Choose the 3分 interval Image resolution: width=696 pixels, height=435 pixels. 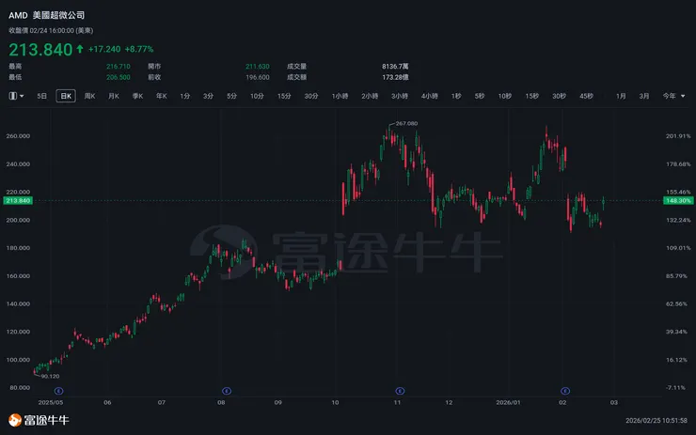pos(208,96)
